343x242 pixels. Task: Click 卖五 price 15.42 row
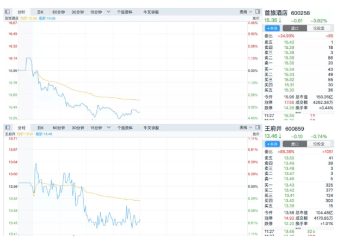tap(299, 42)
